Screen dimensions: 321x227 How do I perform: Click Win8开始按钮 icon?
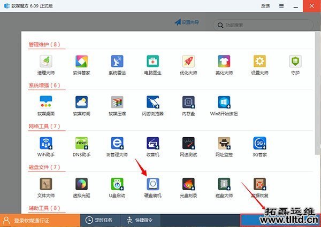tap(224, 102)
